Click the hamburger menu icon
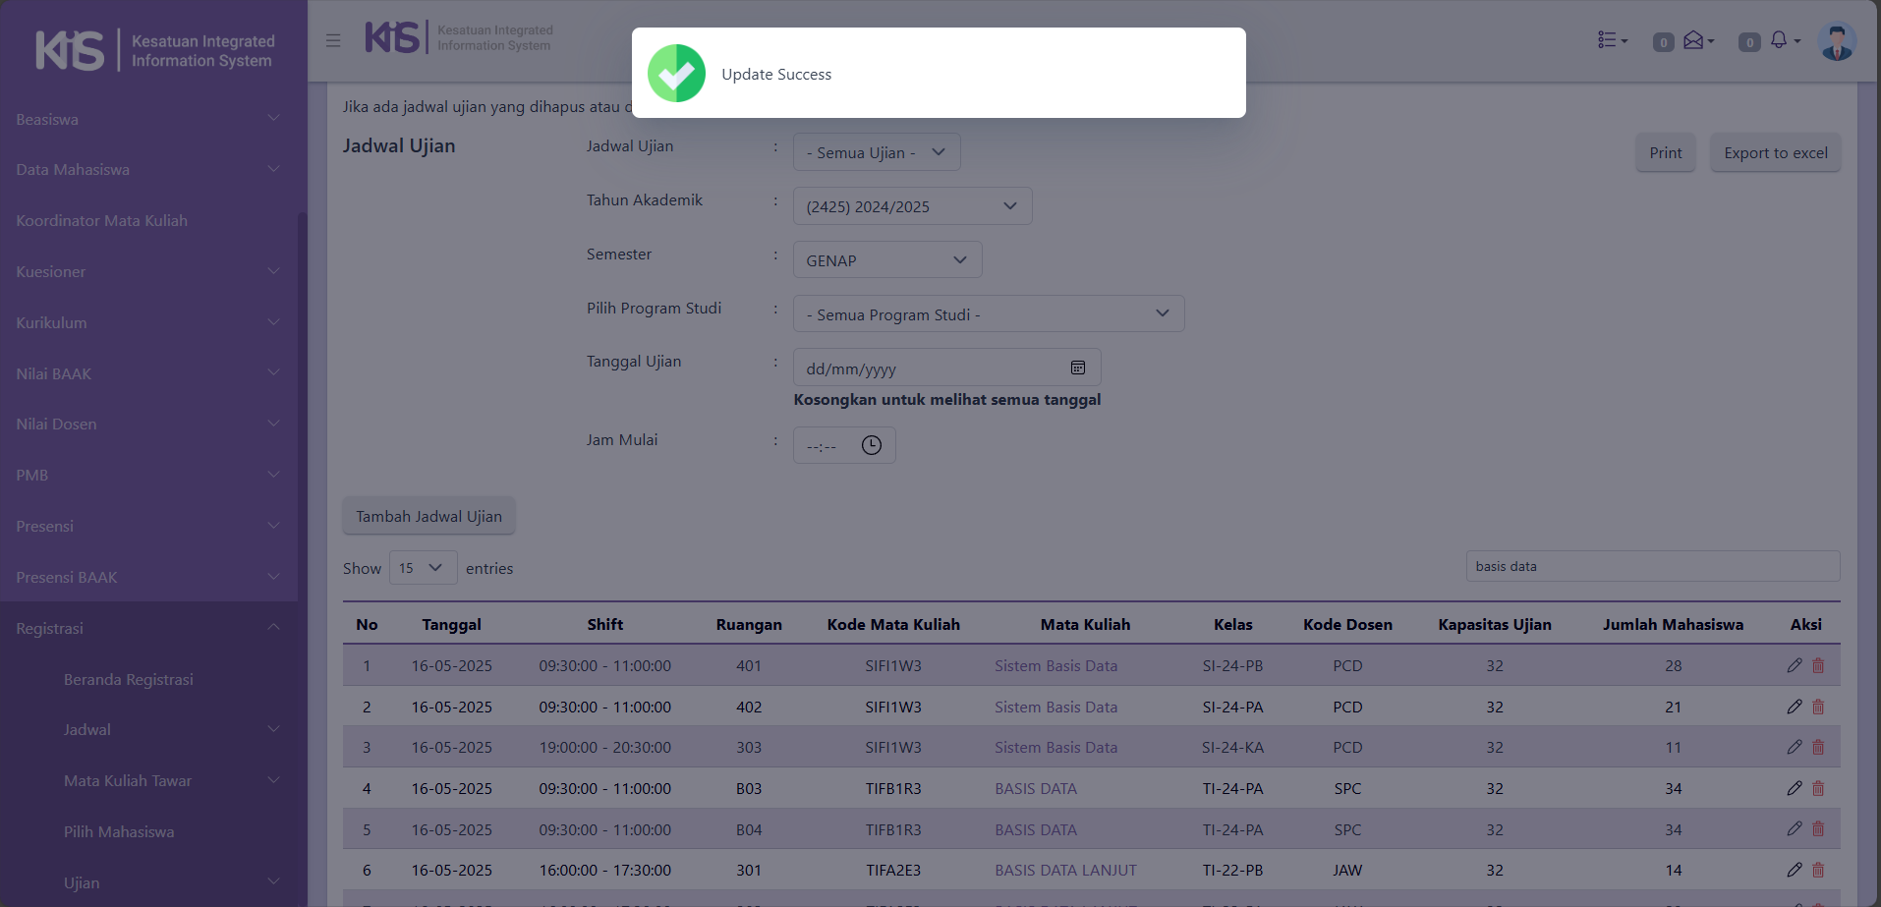Image resolution: width=1881 pixels, height=907 pixels. [333, 40]
